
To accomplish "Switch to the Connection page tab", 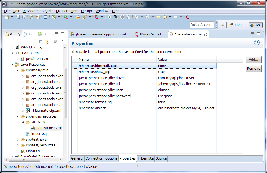I will click(x=94, y=158).
